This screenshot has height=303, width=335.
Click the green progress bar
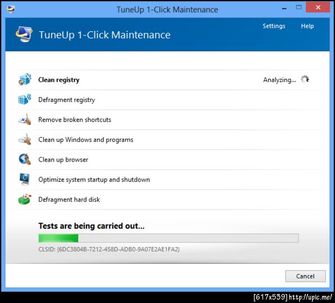click(x=169, y=238)
